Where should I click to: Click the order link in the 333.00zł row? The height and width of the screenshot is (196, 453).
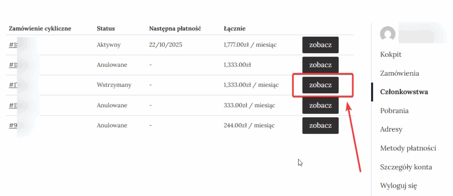click(12, 105)
